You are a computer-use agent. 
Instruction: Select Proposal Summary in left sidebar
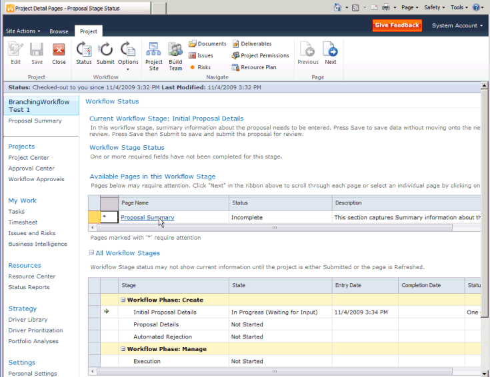pos(35,121)
